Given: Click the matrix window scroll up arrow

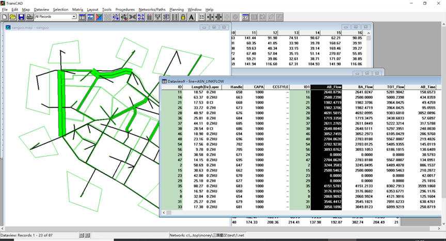Looking at the screenshot, I should tap(369, 33).
